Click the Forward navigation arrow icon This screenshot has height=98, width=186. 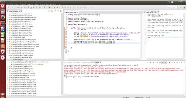click(x=91, y=7)
